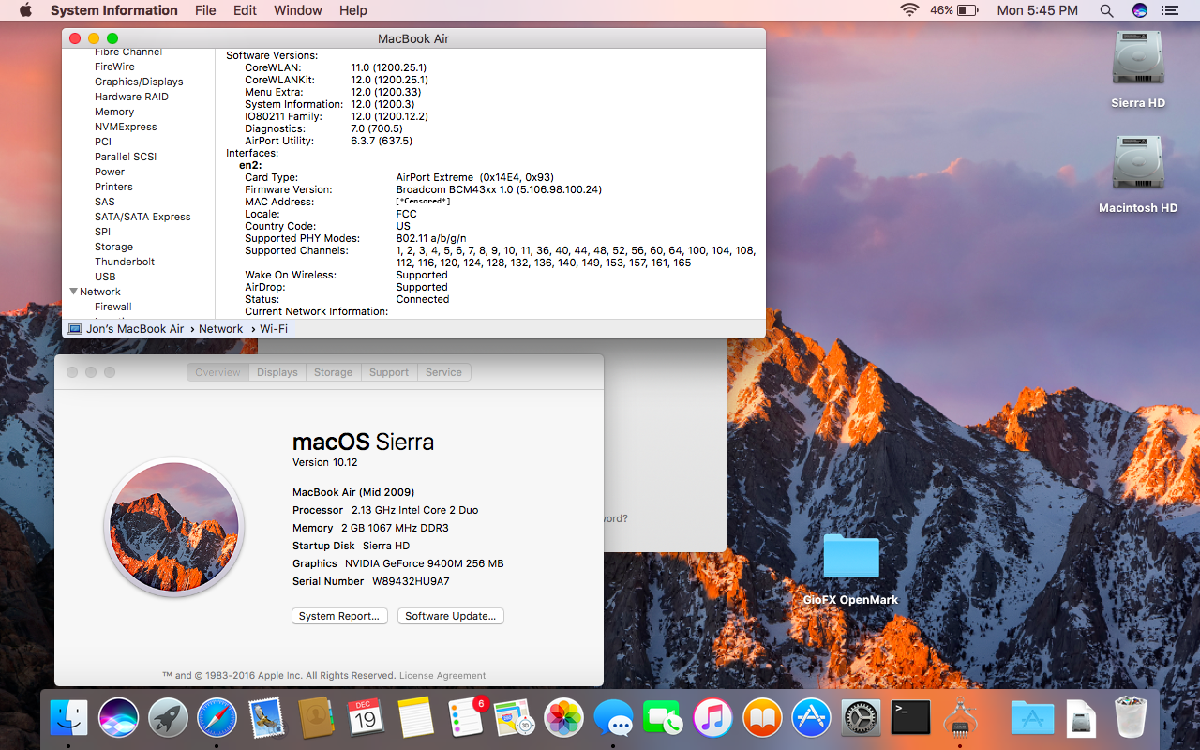
Task: Open Launchpad rocket icon
Action: pyautogui.click(x=169, y=719)
